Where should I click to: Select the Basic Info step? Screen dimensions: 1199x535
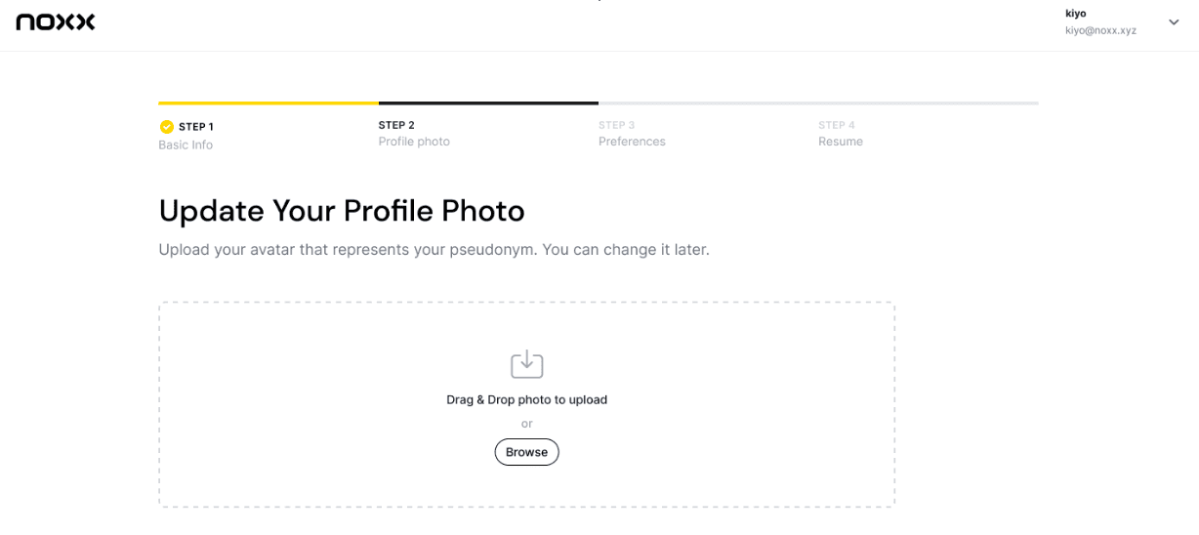(x=186, y=145)
